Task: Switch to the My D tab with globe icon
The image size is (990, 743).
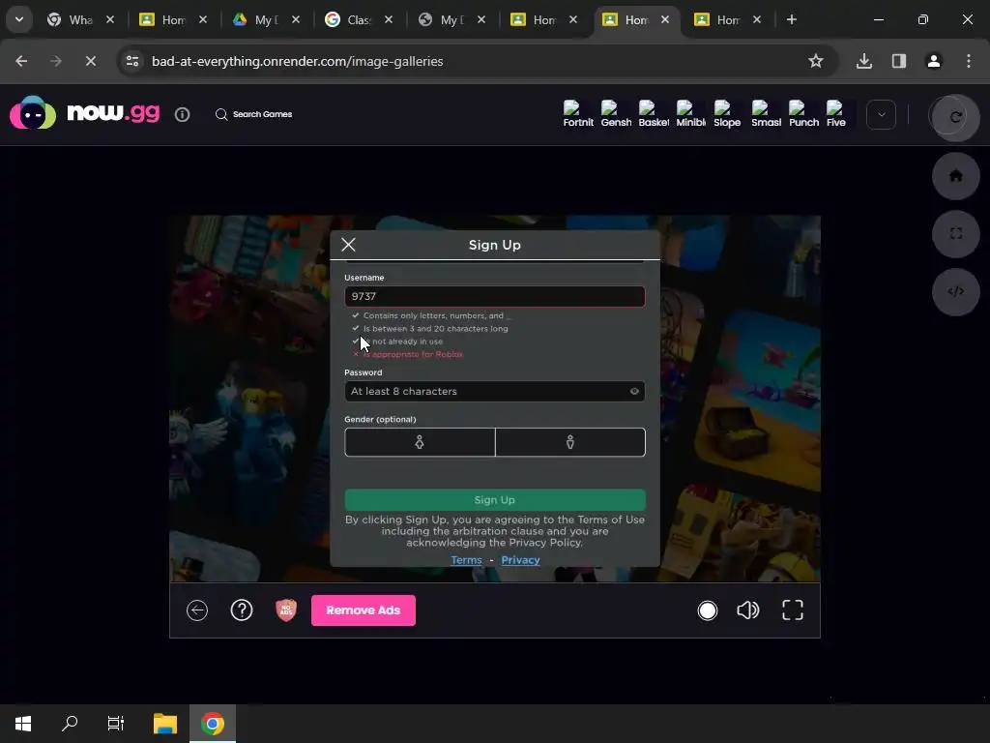Action: pos(451,19)
